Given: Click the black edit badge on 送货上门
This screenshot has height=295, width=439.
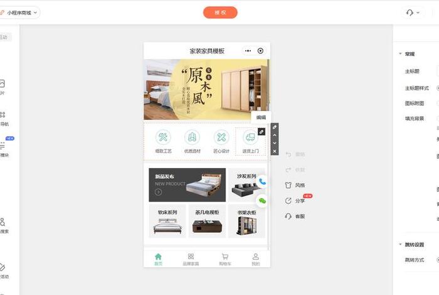Looking at the screenshot, I should (262, 131).
